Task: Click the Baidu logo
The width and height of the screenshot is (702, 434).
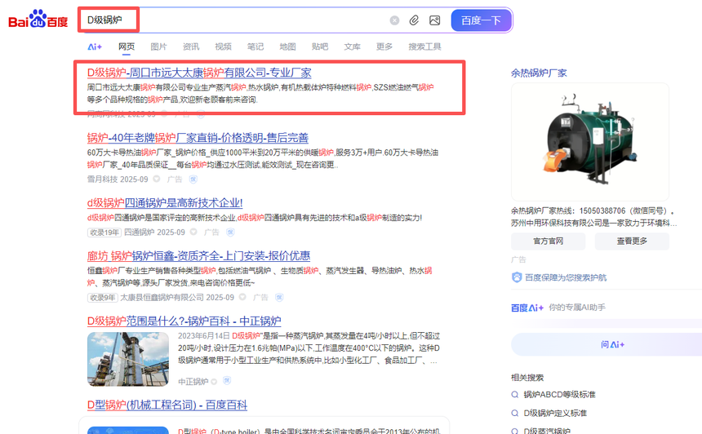Action: pos(38,20)
